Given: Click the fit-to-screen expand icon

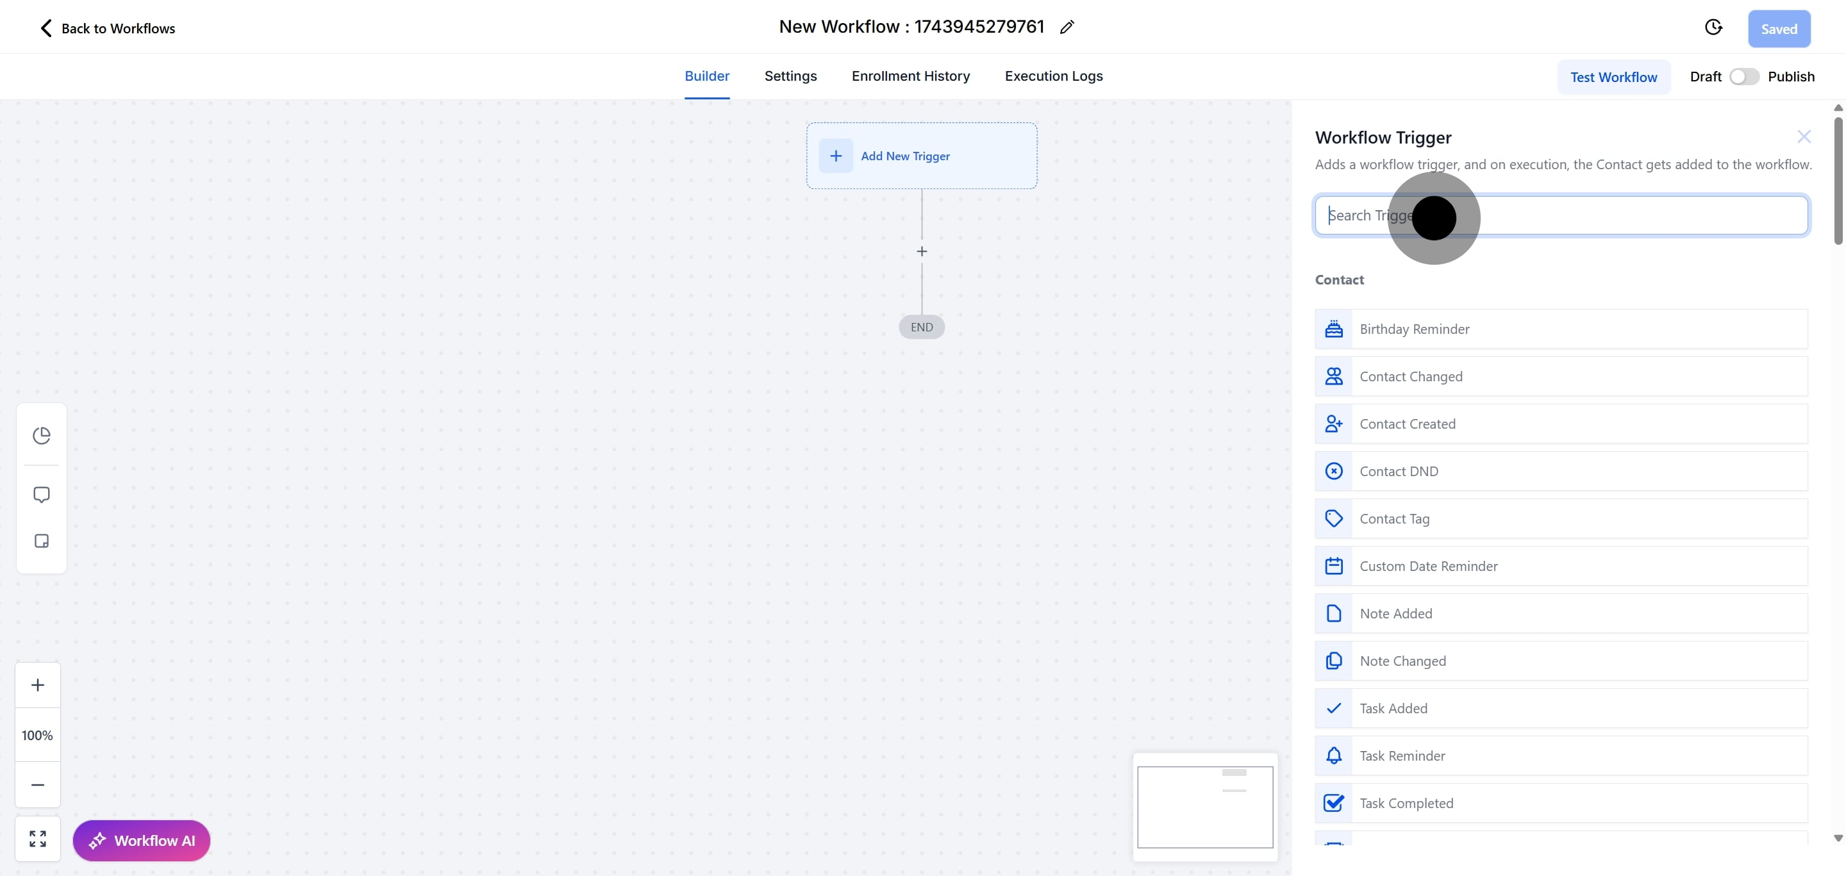Looking at the screenshot, I should [38, 839].
